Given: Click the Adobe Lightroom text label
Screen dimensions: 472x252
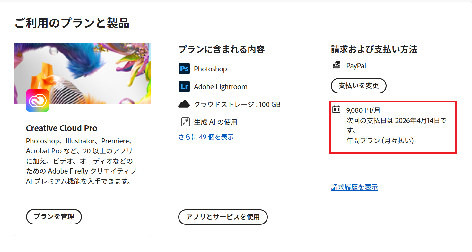Looking at the screenshot, I should click(x=221, y=87).
